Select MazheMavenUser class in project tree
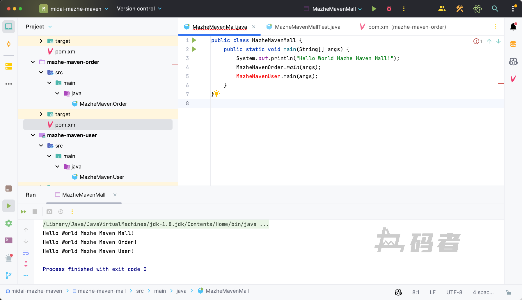 pyautogui.click(x=102, y=177)
